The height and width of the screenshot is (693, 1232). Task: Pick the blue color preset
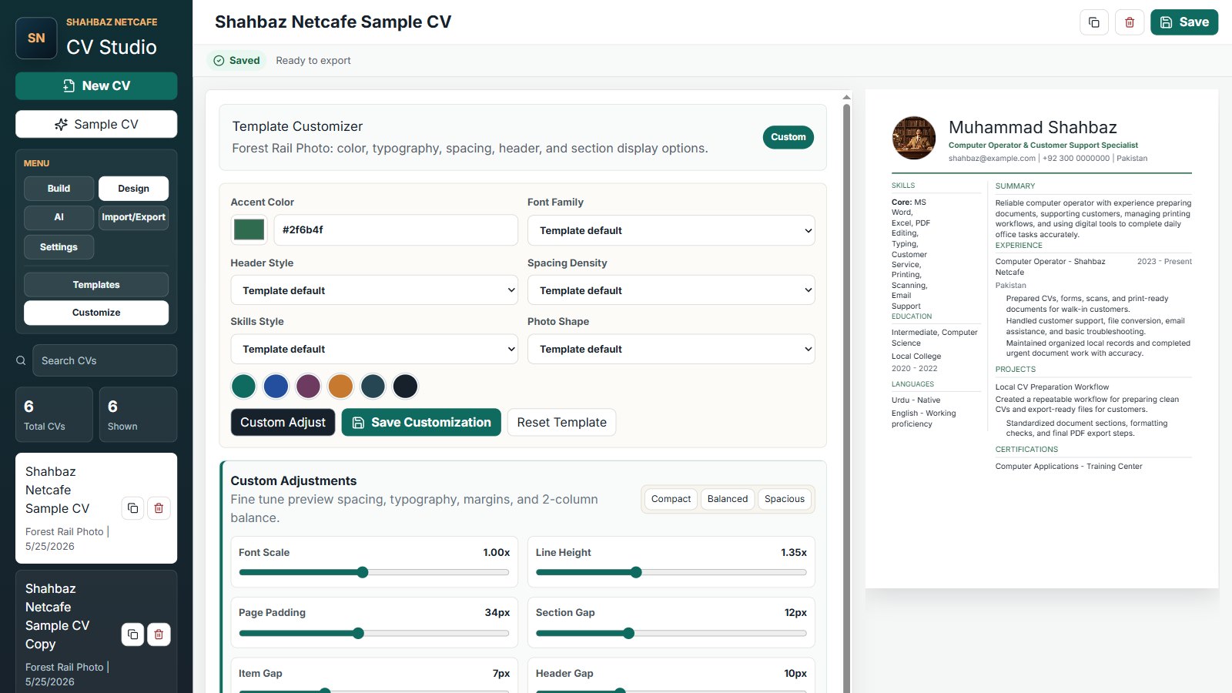[x=276, y=386]
